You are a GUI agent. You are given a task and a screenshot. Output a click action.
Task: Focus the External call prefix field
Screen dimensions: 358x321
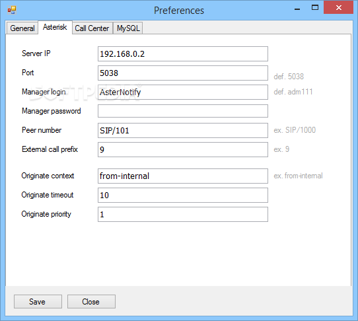[183, 150]
